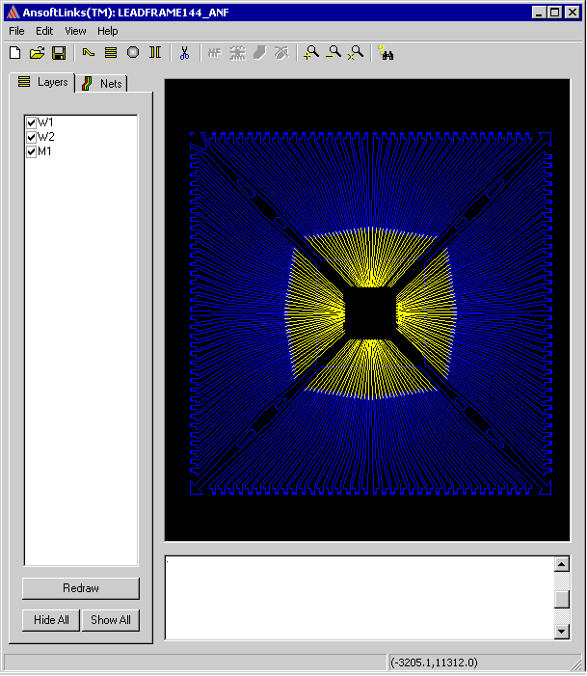Zoom out with the minus magnifier
The image size is (587, 676).
pyautogui.click(x=334, y=53)
